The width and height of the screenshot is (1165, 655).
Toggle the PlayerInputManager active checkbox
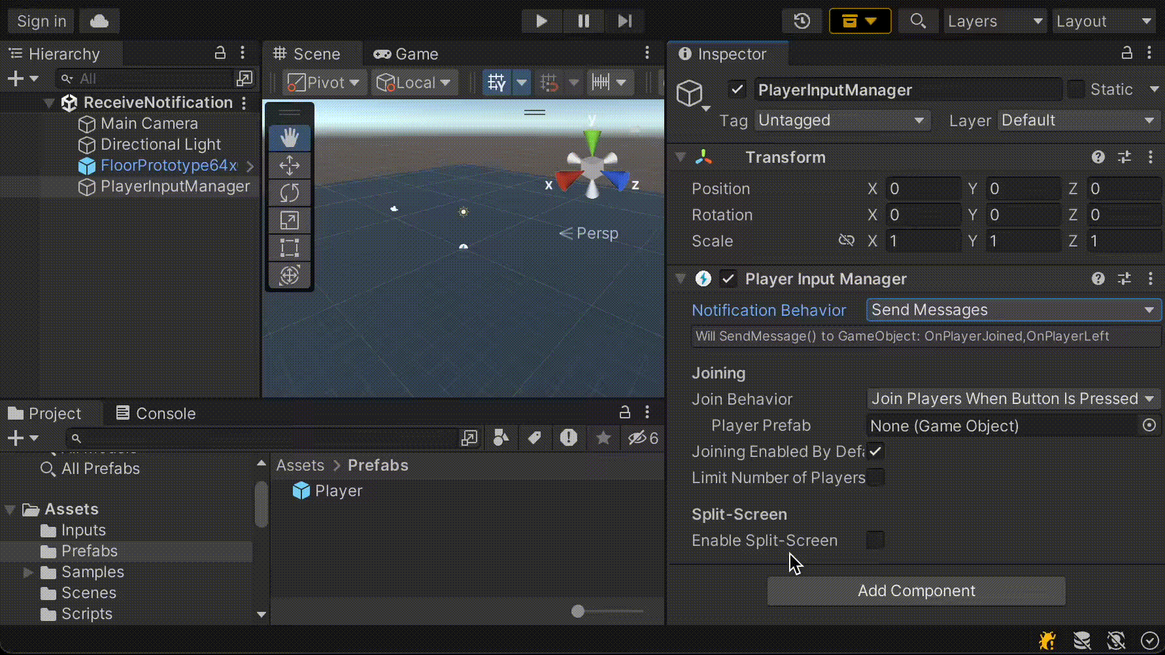point(737,89)
